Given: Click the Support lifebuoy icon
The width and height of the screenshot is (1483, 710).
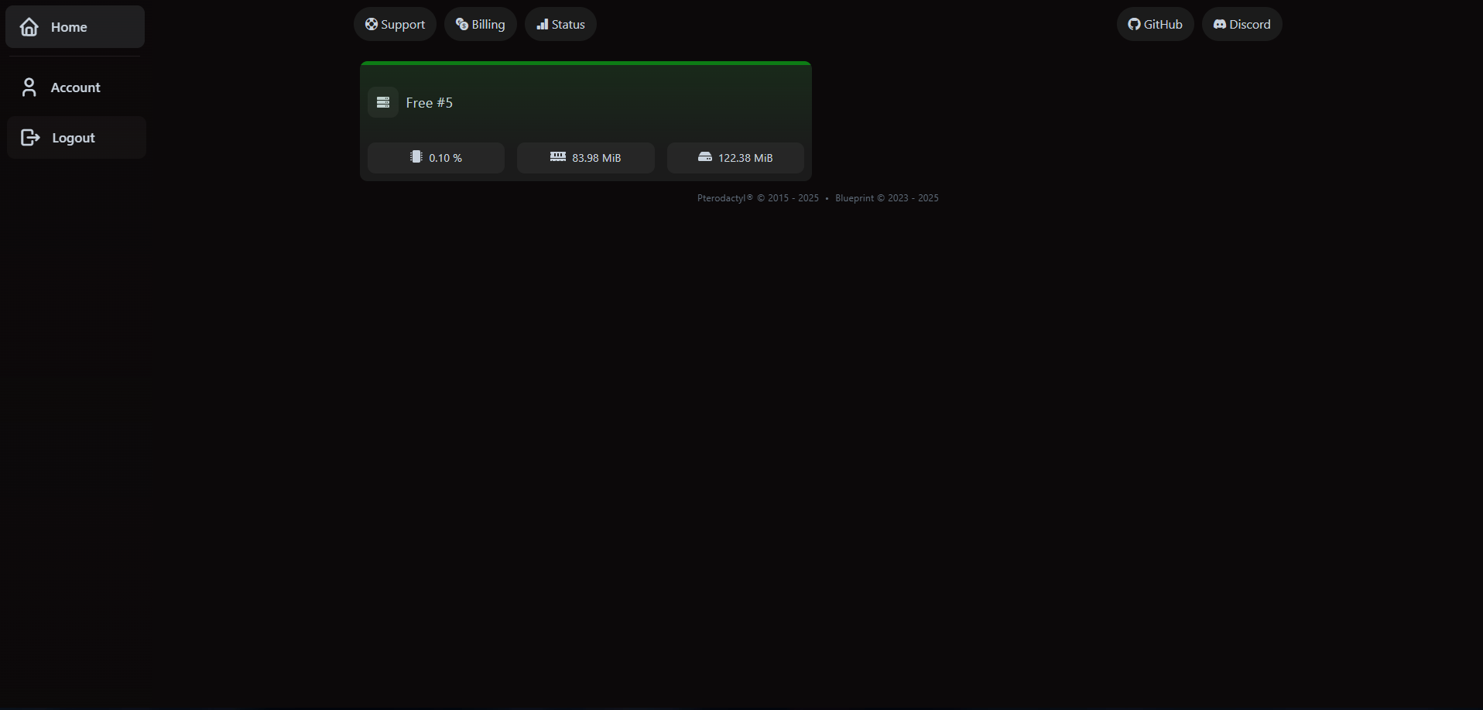Looking at the screenshot, I should pos(371,23).
